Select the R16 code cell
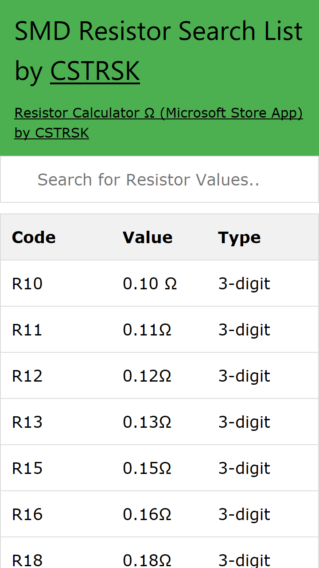This screenshot has height=568, width=319. click(x=27, y=514)
